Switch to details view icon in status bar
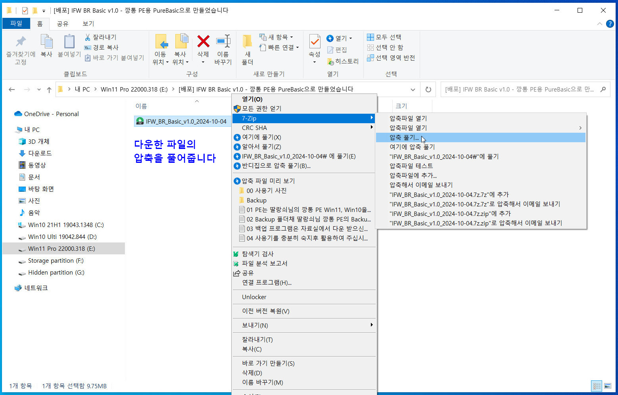 [x=597, y=386]
